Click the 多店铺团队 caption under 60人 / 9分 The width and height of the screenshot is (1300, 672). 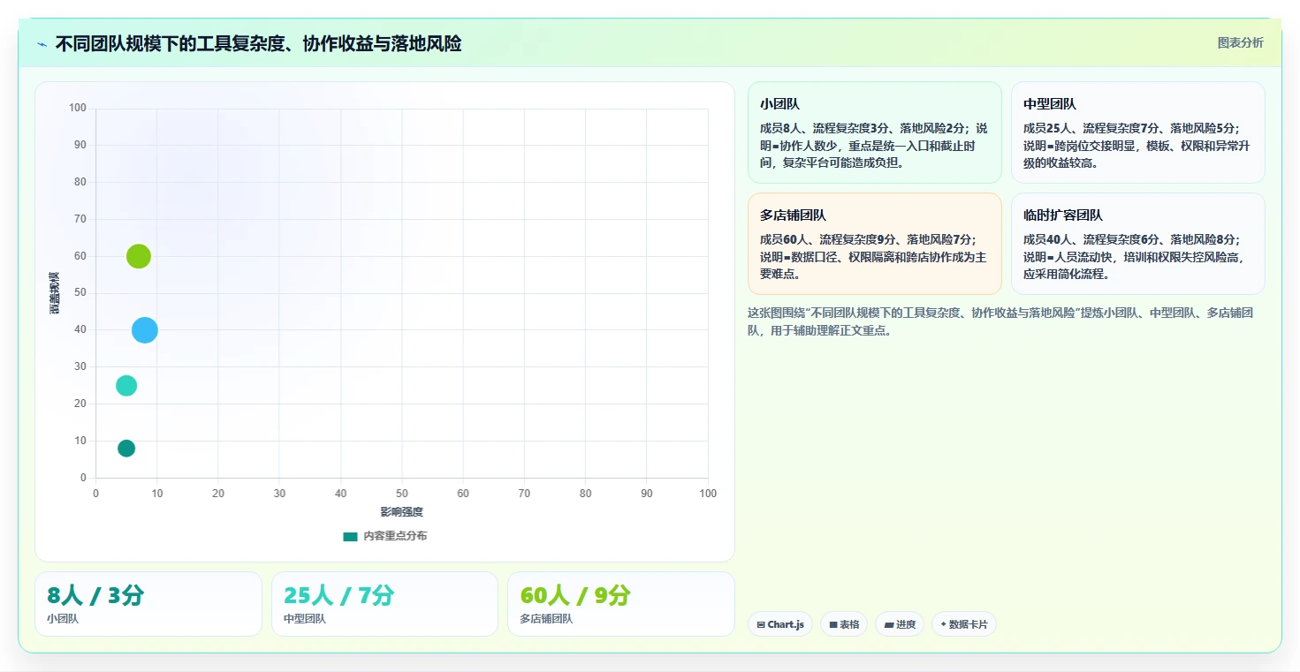click(546, 619)
